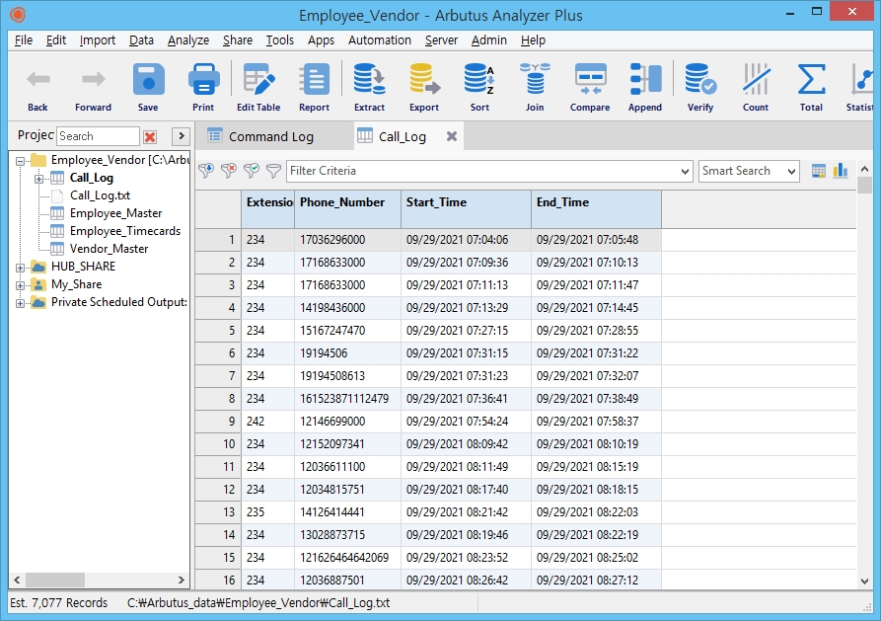This screenshot has width=881, height=621.
Task: Run the Total tool
Action: (x=811, y=87)
